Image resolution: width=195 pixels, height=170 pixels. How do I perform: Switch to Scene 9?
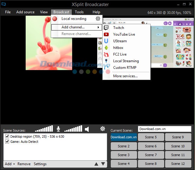point(178,137)
